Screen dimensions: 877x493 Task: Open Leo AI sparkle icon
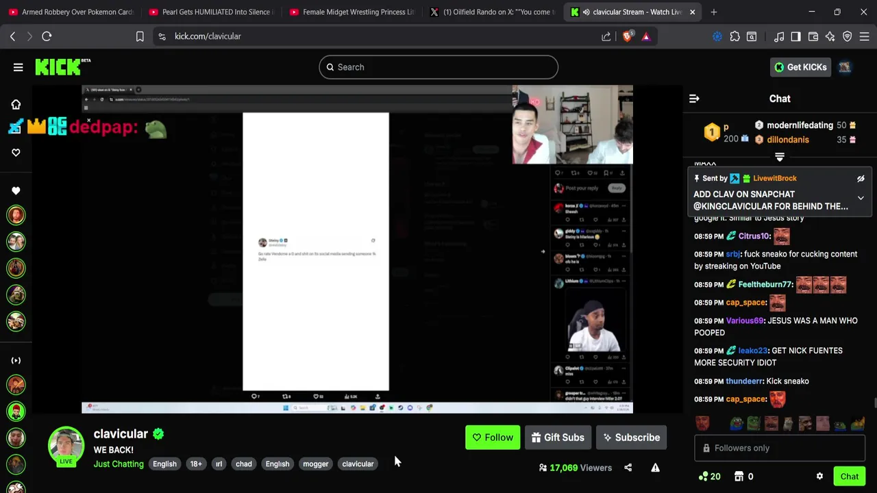point(830,36)
